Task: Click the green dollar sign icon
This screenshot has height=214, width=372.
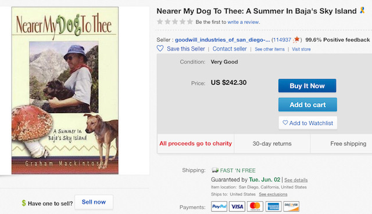Action: pos(24,203)
